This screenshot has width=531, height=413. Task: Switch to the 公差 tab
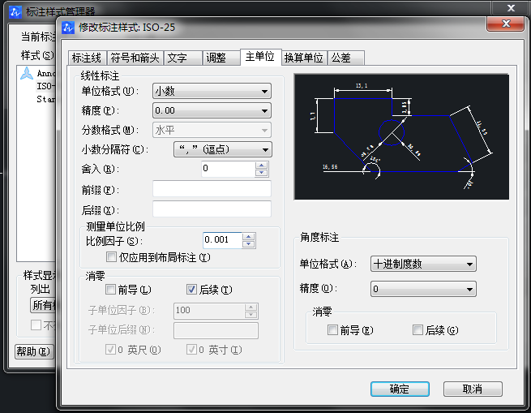346,58
